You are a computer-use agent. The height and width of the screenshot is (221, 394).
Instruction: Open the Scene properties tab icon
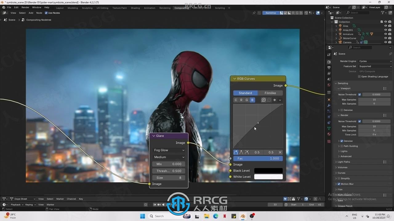(x=329, y=79)
